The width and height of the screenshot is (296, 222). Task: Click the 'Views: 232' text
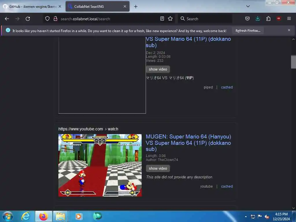155,61
